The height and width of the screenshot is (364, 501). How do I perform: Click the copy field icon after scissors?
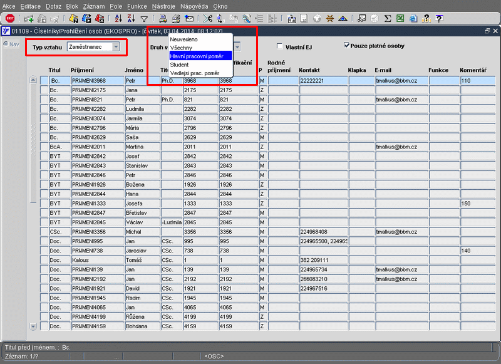tap(220, 19)
